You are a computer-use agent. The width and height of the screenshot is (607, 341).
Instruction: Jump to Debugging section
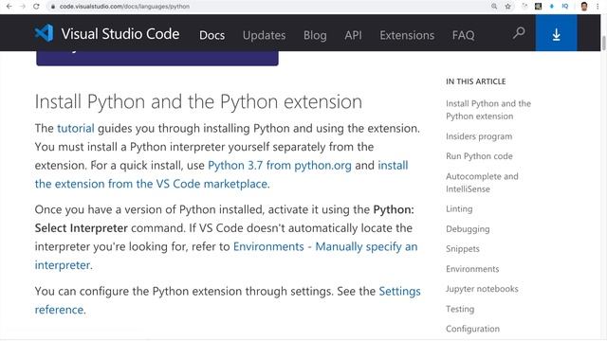pos(468,229)
